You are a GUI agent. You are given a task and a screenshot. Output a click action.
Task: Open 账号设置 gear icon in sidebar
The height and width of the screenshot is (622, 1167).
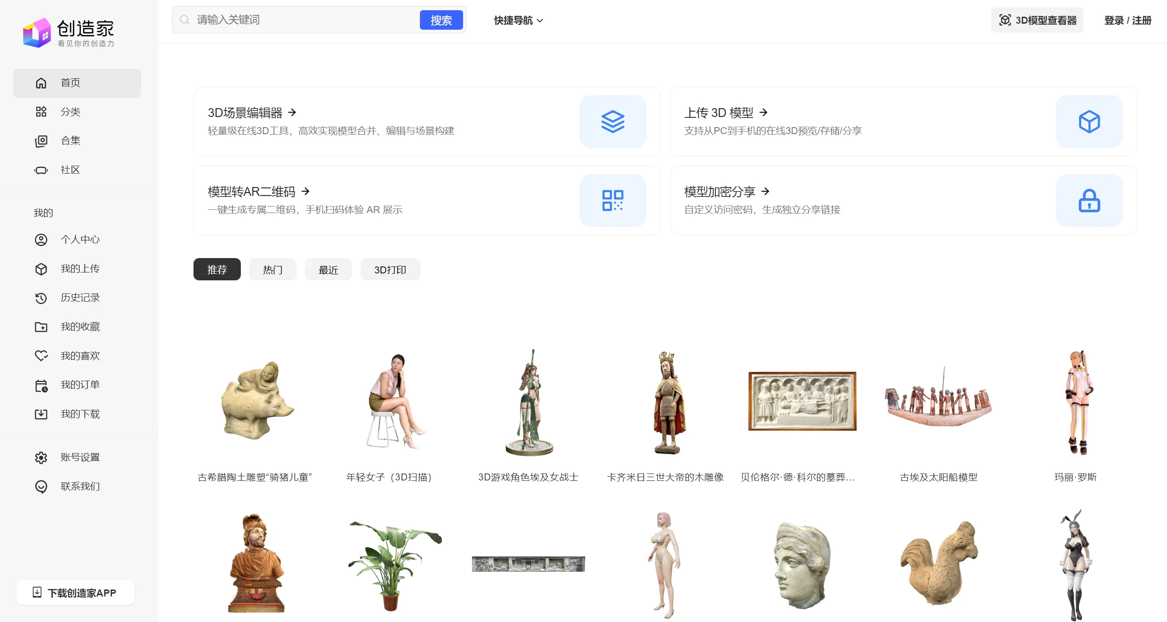[x=41, y=457]
